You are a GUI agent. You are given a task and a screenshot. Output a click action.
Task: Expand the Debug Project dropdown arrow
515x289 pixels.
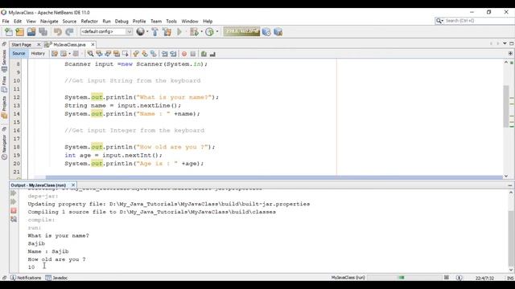[x=202, y=32]
